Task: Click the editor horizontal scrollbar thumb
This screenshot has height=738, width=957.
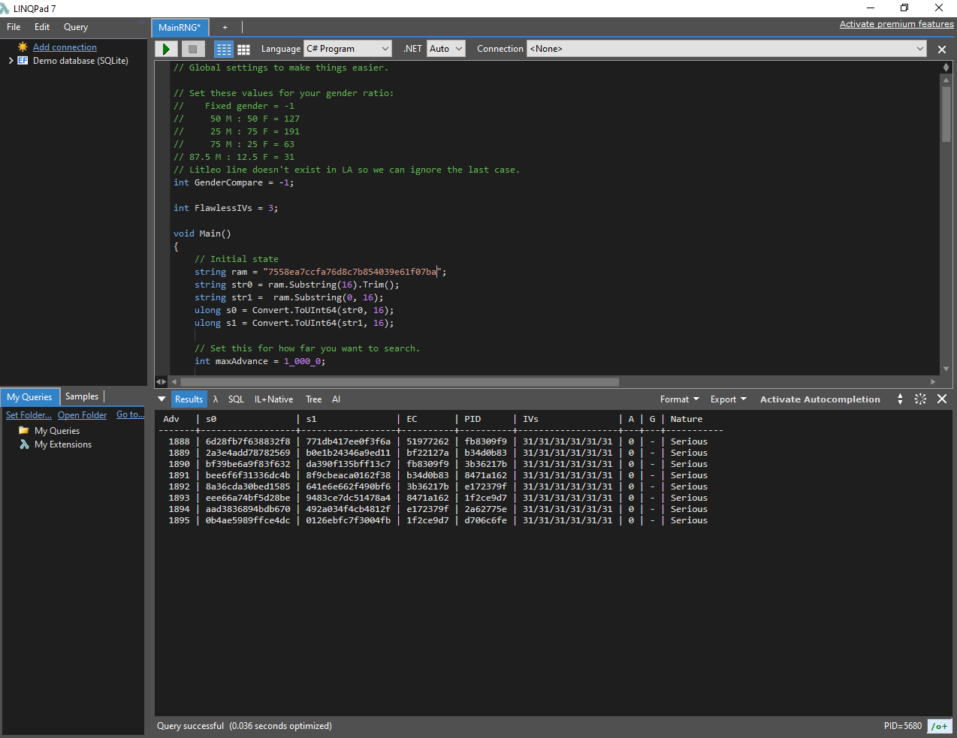Action: (399, 381)
